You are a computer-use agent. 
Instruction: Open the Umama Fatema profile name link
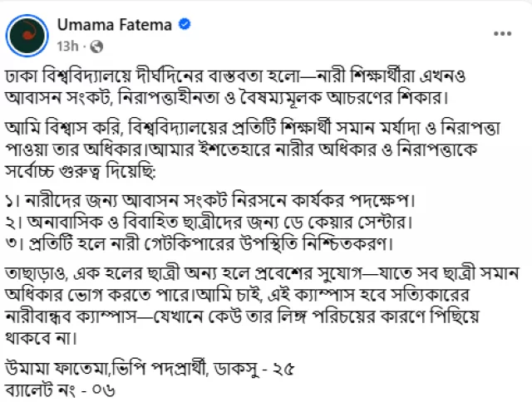coord(115,25)
